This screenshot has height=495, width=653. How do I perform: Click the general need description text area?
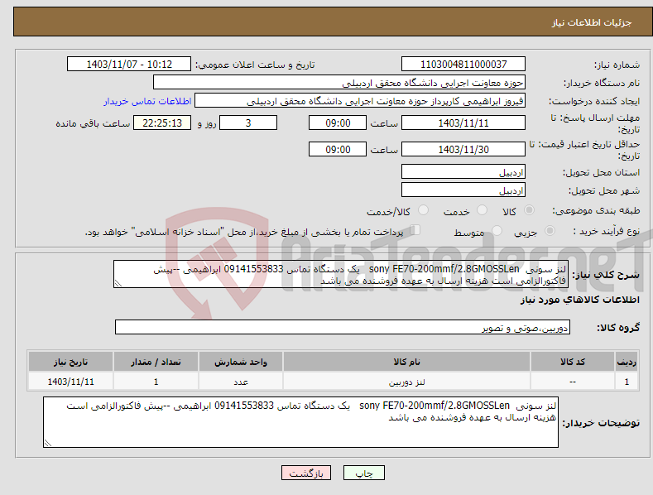[x=341, y=274]
